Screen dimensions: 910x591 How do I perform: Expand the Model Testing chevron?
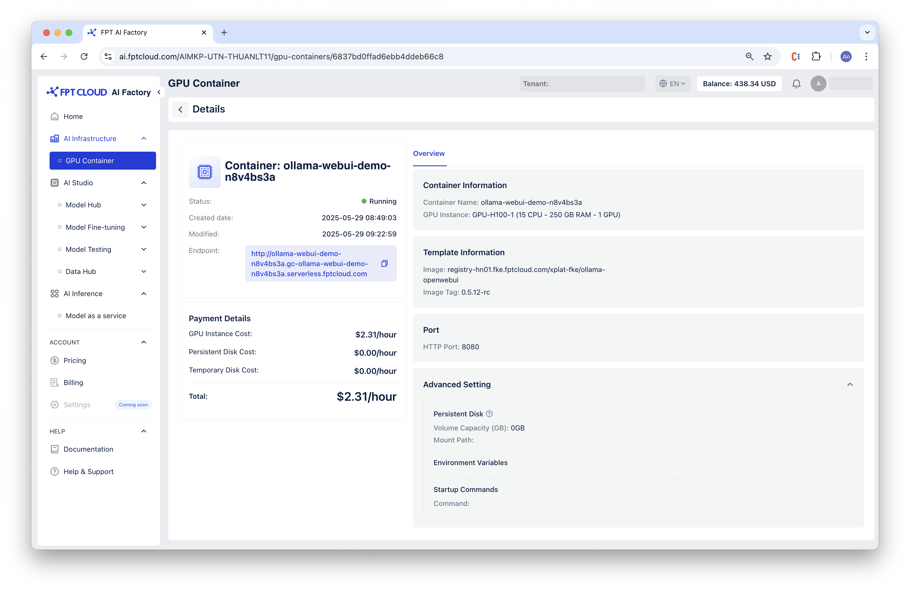pyautogui.click(x=144, y=249)
